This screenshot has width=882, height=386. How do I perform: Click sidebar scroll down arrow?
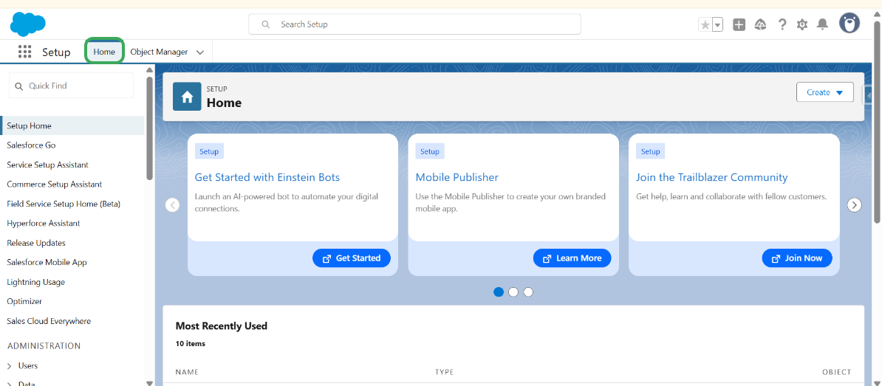[150, 382]
